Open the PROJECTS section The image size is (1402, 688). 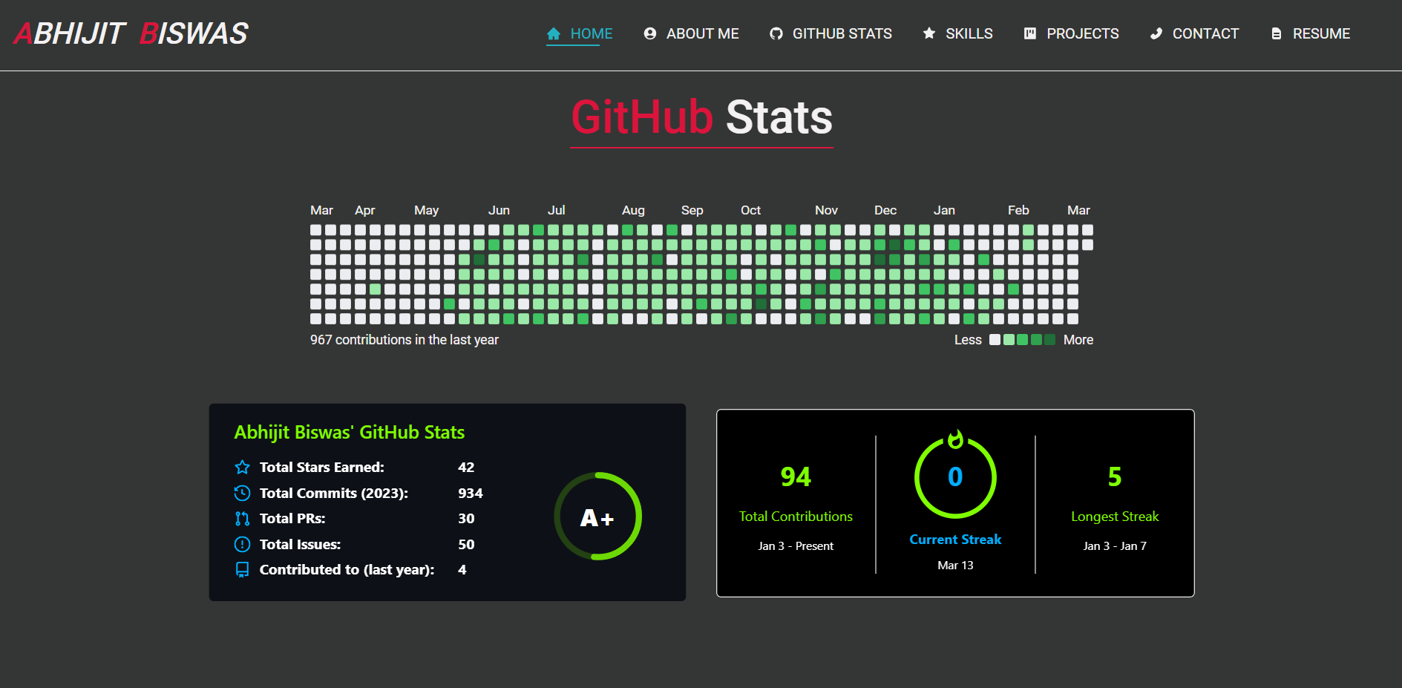(x=1083, y=33)
